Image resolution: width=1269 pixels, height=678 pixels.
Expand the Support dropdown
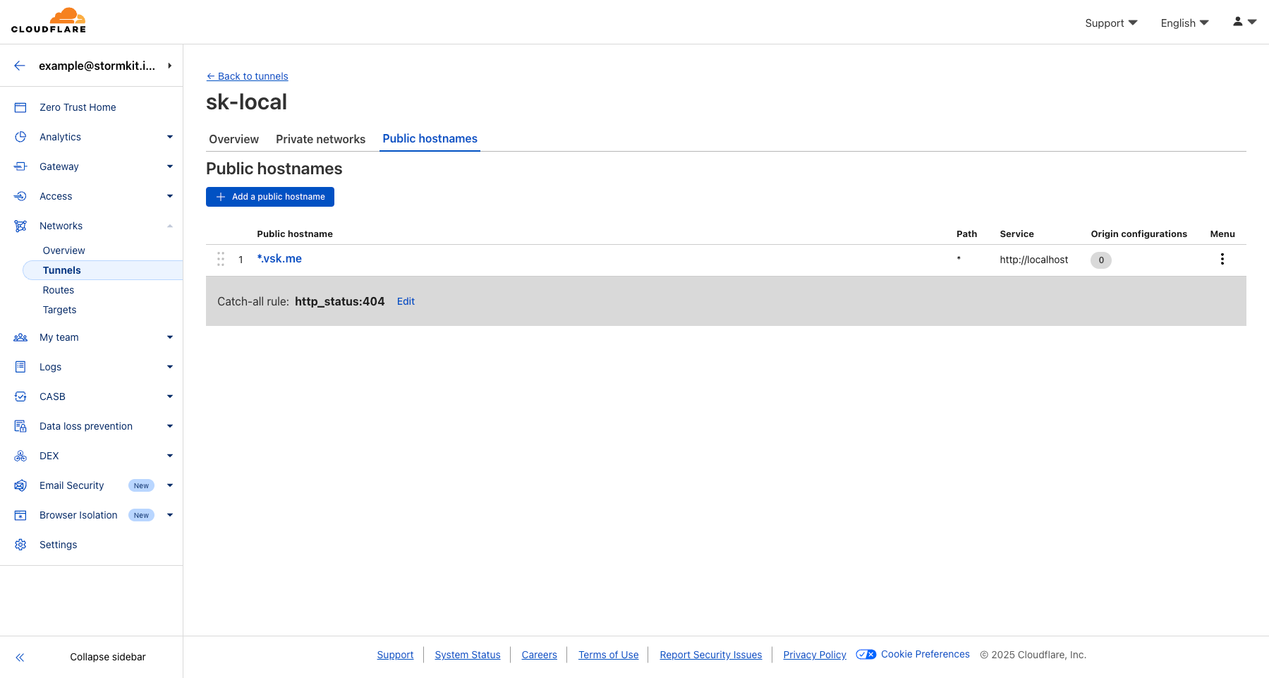click(x=1110, y=23)
